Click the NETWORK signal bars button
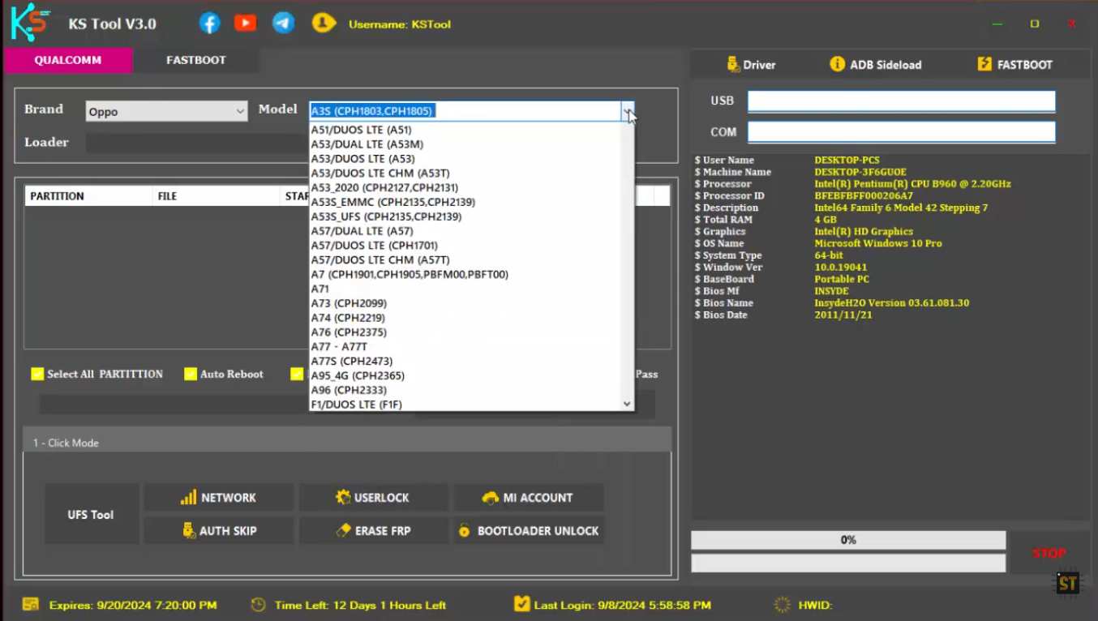This screenshot has height=621, width=1098. 218,498
